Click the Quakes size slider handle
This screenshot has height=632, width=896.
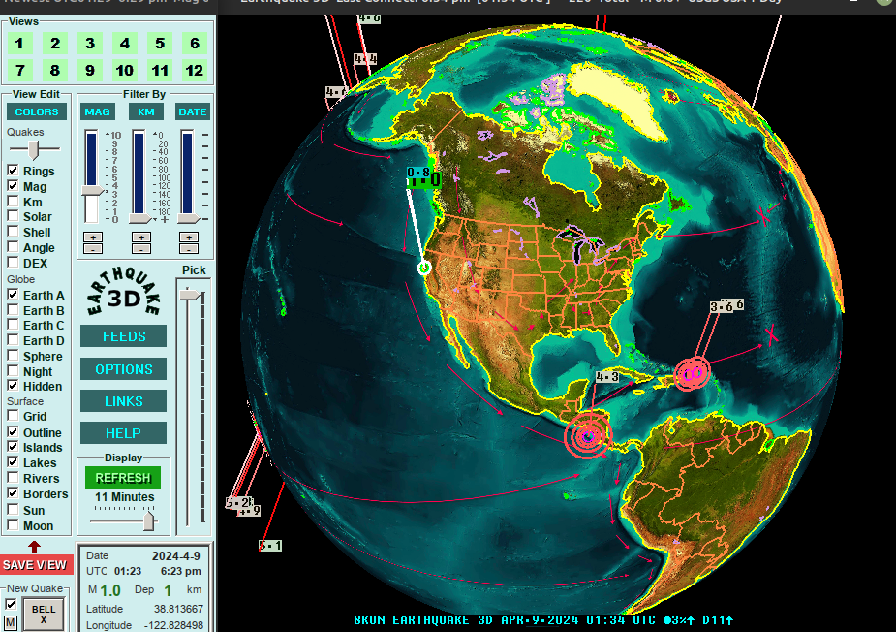(x=34, y=149)
